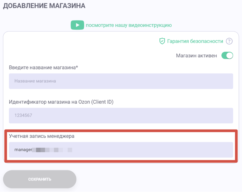Focus the Название магазина input field

pos(121,81)
